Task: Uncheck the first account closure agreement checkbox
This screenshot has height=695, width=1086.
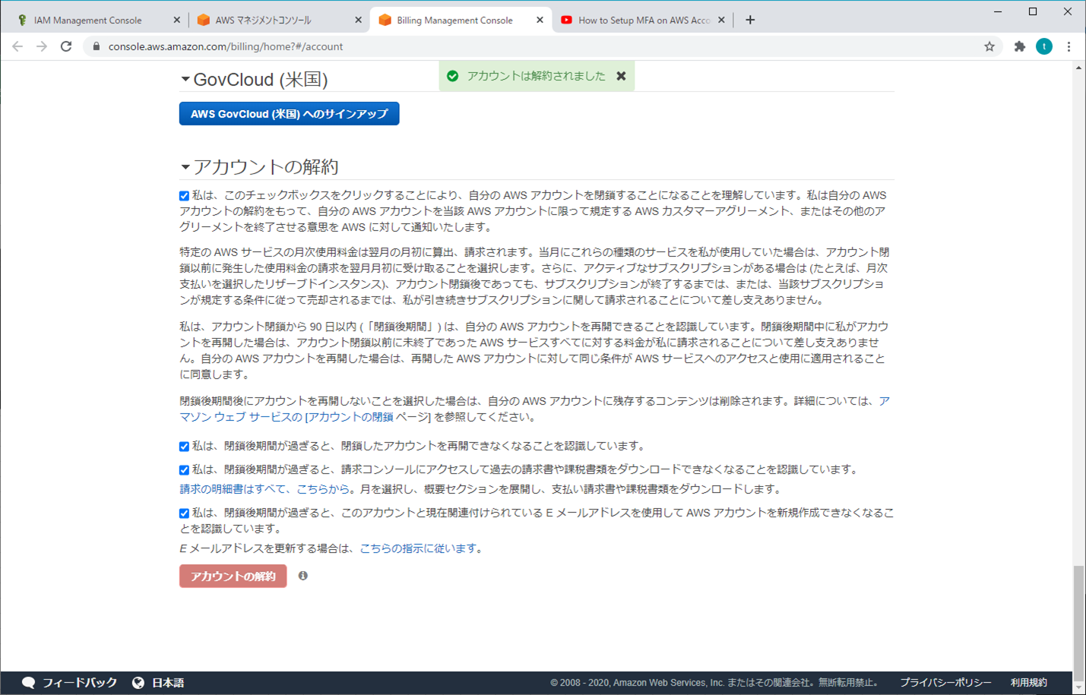Action: click(184, 195)
